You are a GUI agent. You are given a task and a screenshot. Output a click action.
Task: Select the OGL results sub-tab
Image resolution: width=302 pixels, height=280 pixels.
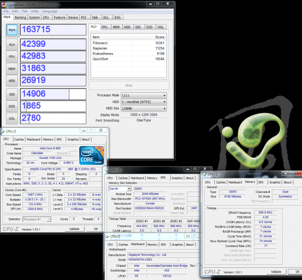coord(160,27)
